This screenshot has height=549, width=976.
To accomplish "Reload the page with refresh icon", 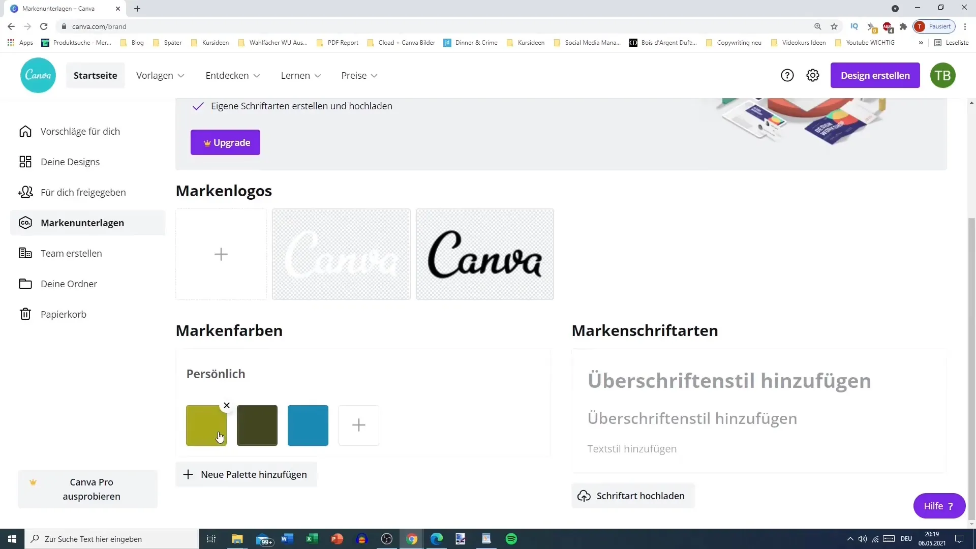I will (x=44, y=26).
